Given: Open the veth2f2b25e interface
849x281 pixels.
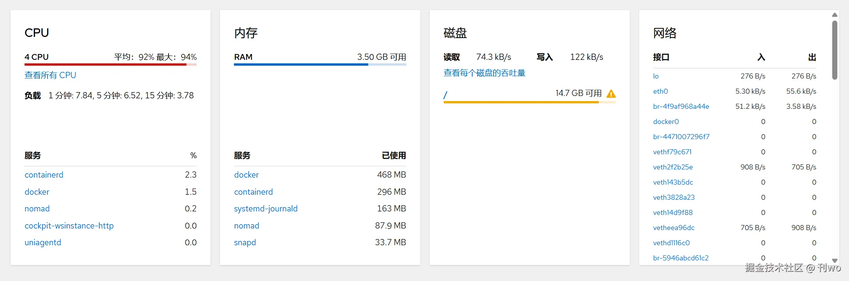Looking at the screenshot, I should click(x=673, y=167).
